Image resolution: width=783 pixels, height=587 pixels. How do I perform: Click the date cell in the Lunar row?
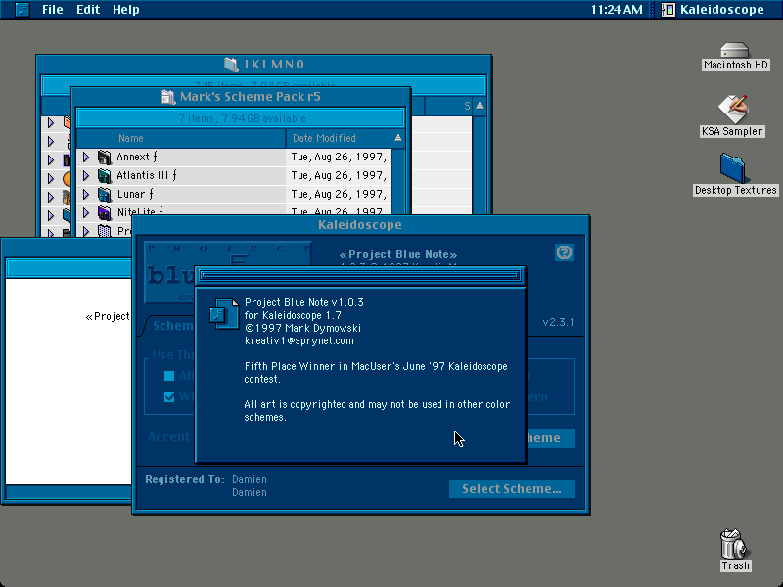(339, 194)
